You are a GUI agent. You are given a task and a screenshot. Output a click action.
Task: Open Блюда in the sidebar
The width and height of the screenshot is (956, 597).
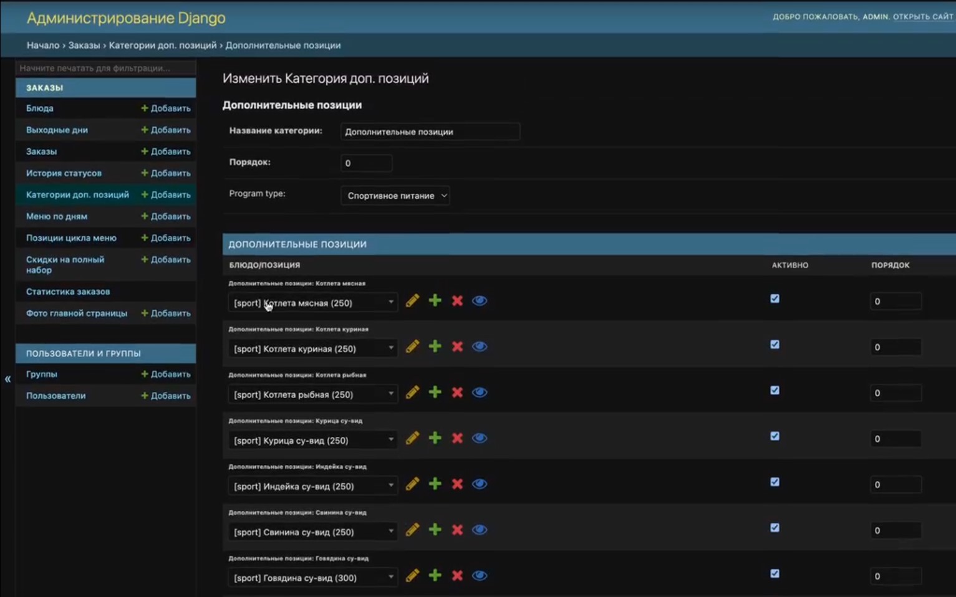click(x=40, y=108)
